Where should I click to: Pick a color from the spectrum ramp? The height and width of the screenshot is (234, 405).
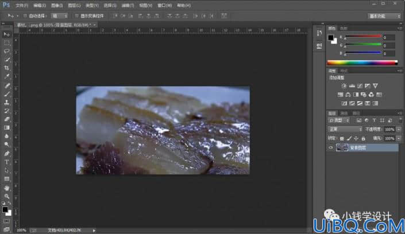point(362,63)
